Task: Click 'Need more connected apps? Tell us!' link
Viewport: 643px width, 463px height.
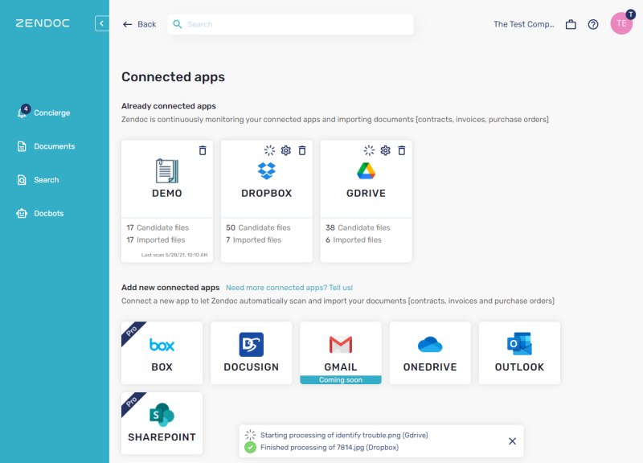Action: (289, 288)
